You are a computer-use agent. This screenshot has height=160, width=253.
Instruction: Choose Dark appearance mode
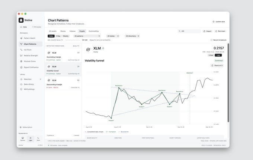(x=38, y=139)
